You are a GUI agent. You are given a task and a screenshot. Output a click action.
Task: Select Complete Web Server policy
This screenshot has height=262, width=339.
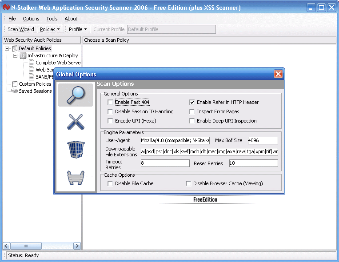pyautogui.click(x=58, y=63)
